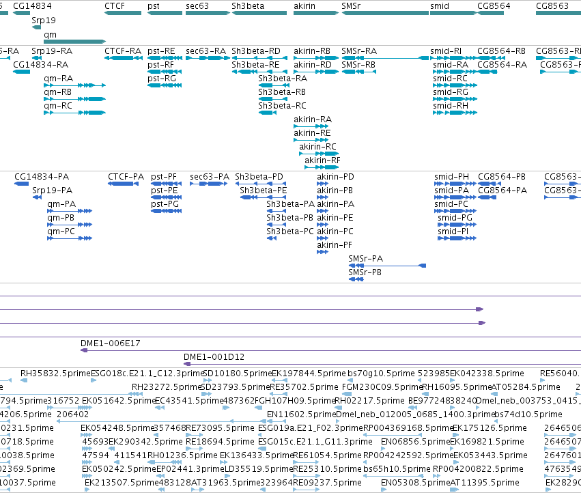Click the akirin-RA transcript
The height and width of the screenshot is (493, 581).
[x=311, y=126]
